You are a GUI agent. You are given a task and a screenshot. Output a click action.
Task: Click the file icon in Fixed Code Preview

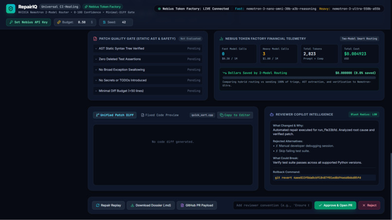(x=143, y=115)
